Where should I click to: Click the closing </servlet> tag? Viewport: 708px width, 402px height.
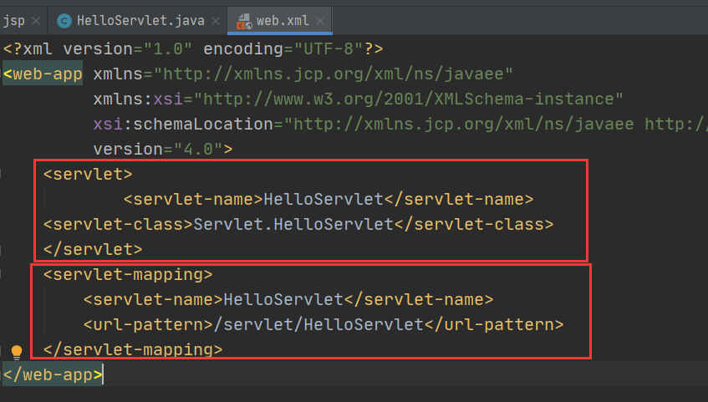(x=93, y=249)
